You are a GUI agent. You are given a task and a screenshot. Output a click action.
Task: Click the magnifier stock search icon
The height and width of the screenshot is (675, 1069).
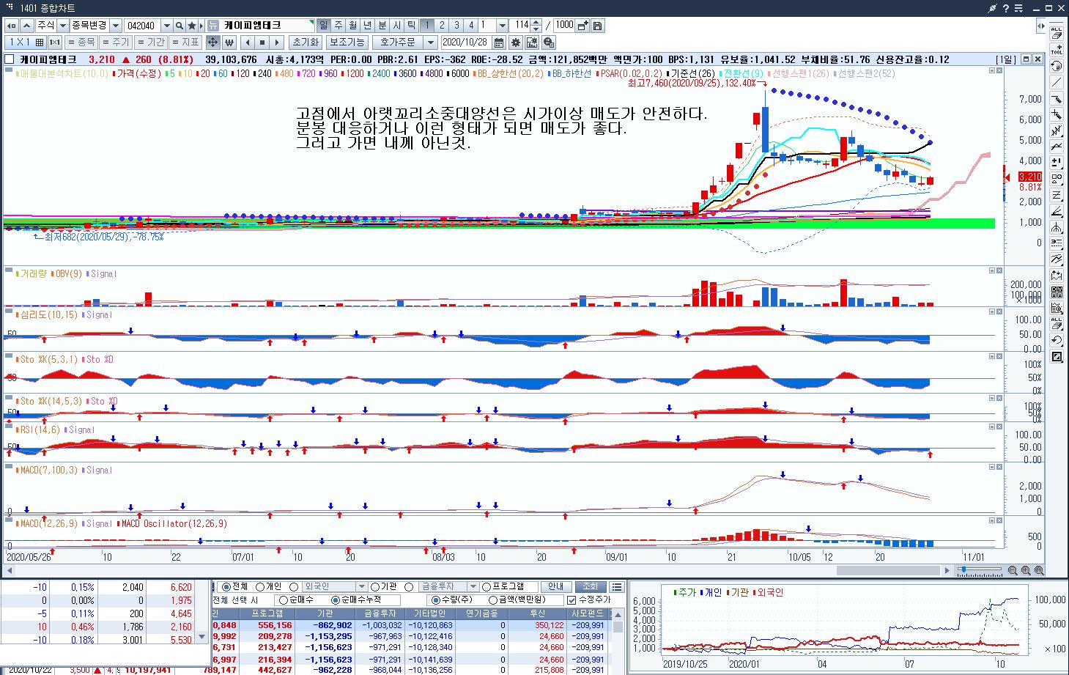180,26
